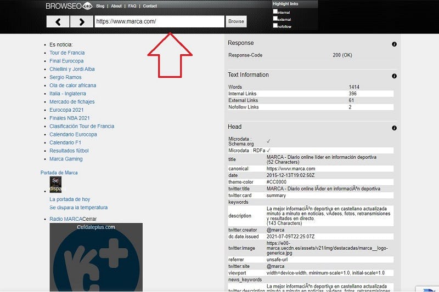Viewport: 439px width, 292px height.
Task: Open info icon beside Head section
Action: (394, 128)
